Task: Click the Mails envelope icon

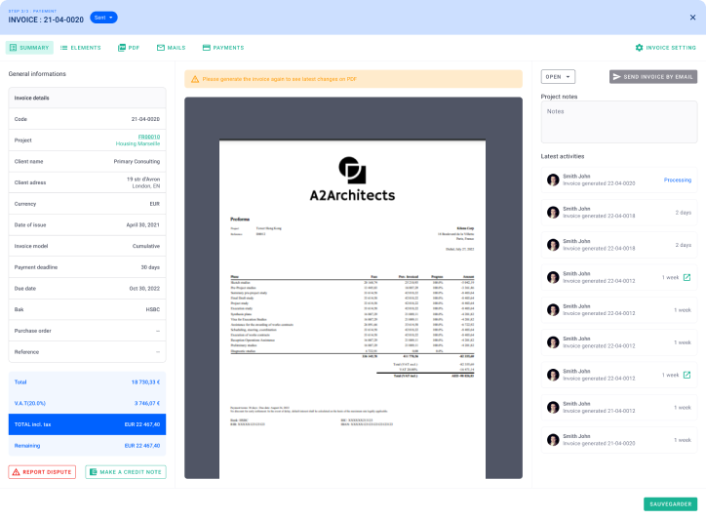Action: click(160, 48)
